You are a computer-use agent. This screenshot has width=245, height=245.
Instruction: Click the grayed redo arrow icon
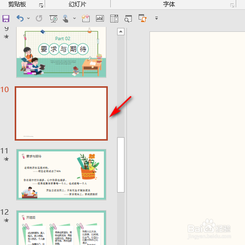39,18
